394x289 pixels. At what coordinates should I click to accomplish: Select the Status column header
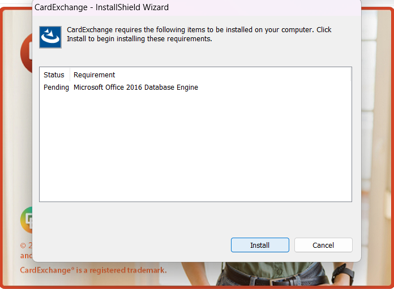pyautogui.click(x=54, y=75)
